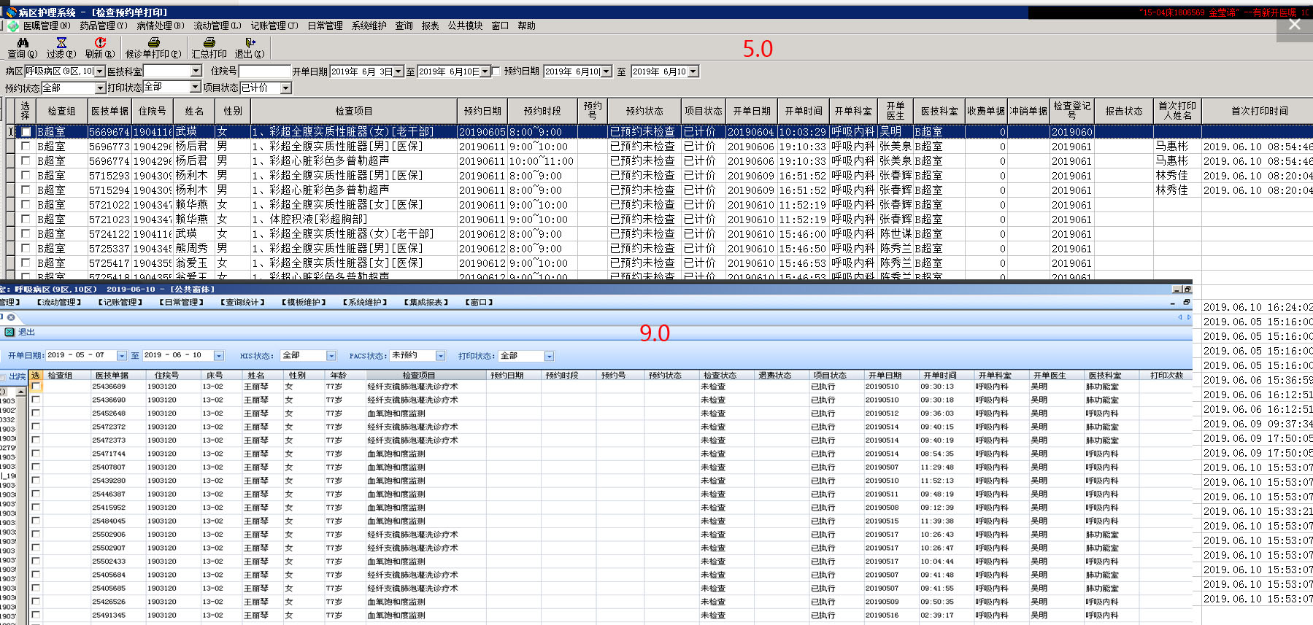Open the 查询统计 menu in lower window

point(244,302)
